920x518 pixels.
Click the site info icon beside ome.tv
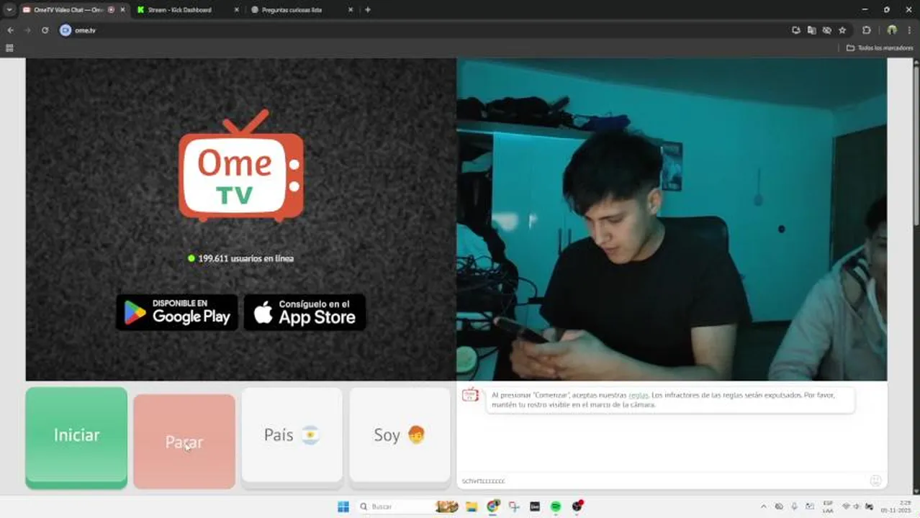(x=66, y=30)
